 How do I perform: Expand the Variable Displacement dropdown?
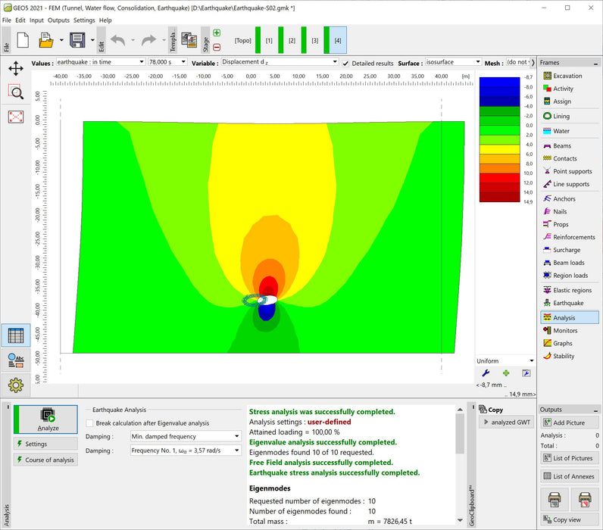334,62
